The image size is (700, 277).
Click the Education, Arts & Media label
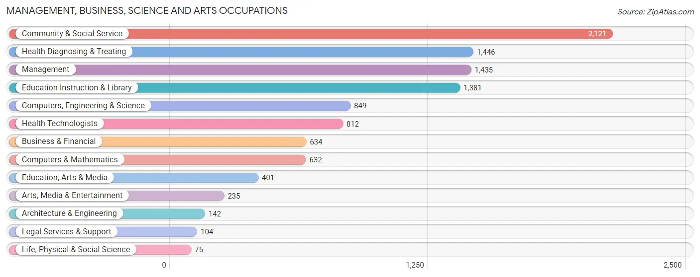[x=65, y=178]
